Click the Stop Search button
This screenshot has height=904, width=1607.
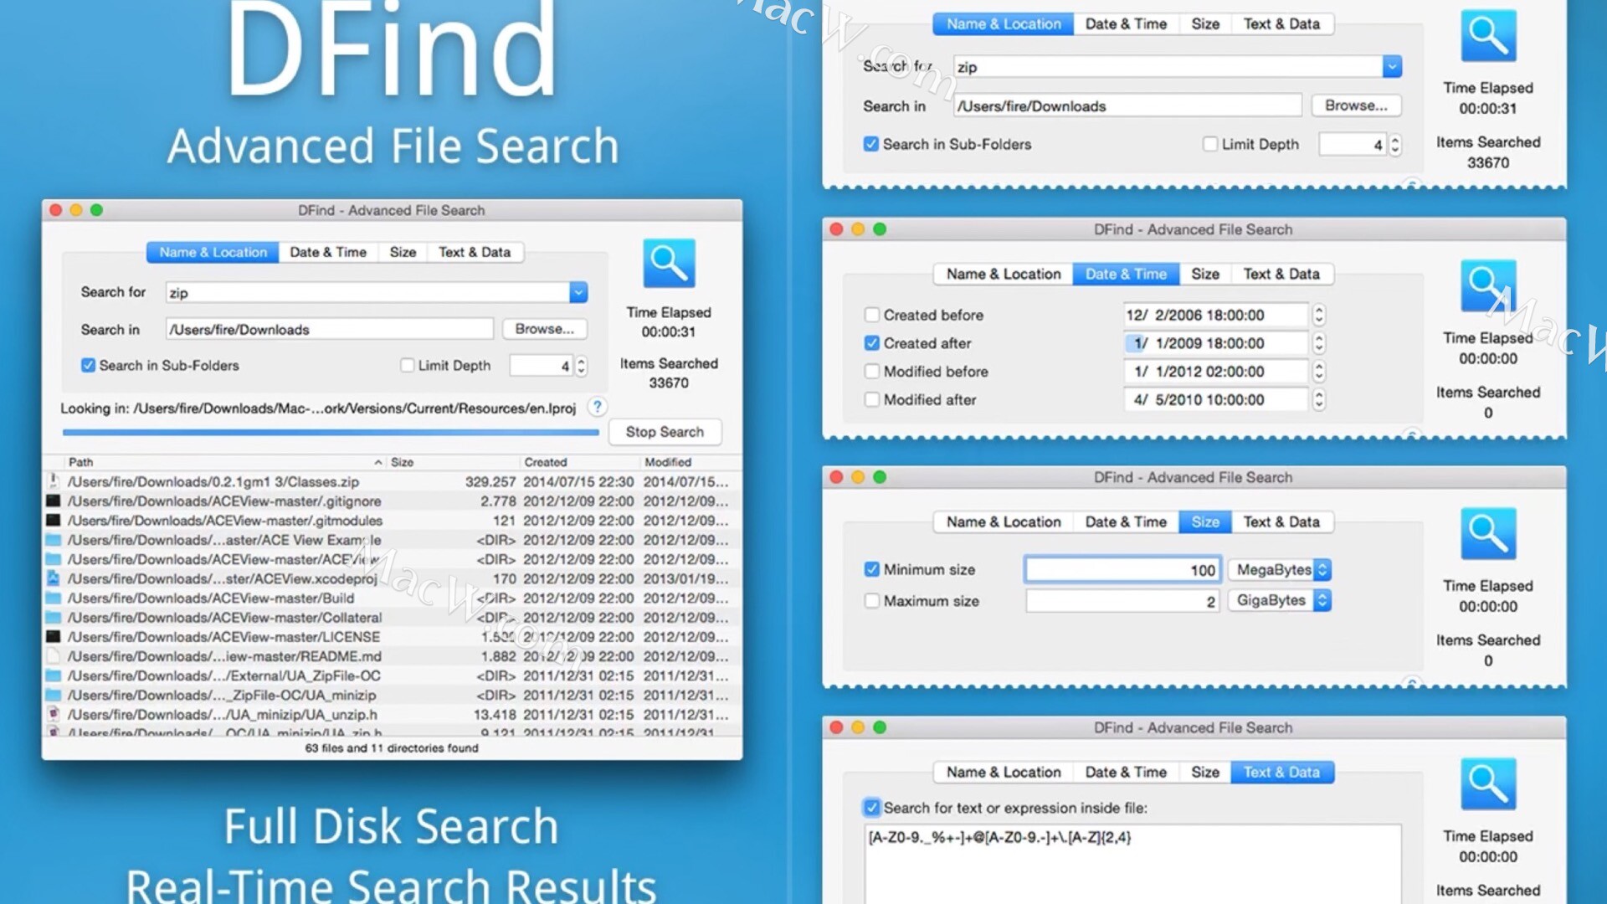click(665, 432)
